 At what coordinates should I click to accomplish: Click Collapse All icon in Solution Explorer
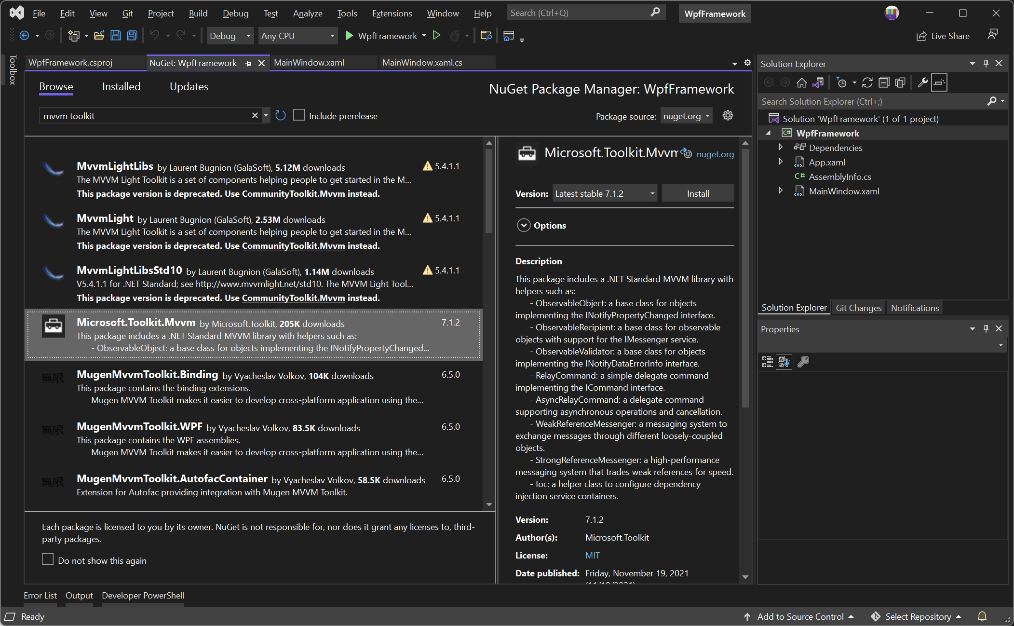[x=884, y=83]
